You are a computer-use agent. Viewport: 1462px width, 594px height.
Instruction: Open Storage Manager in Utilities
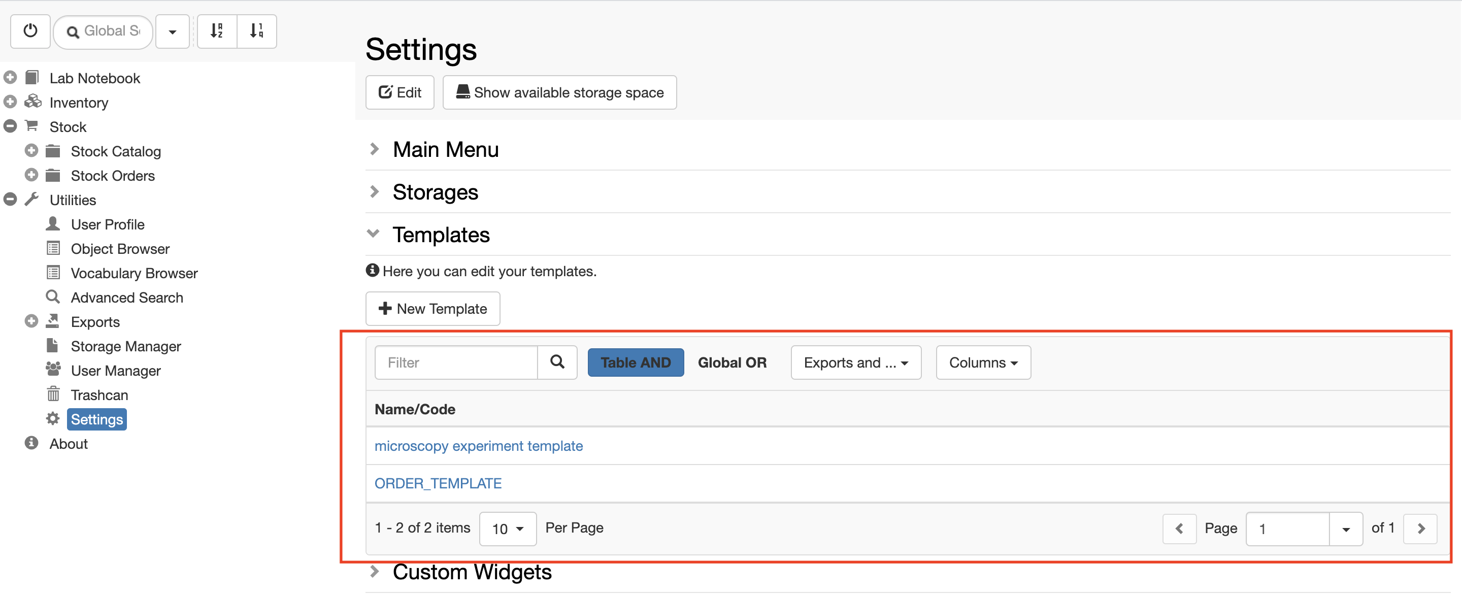point(126,346)
